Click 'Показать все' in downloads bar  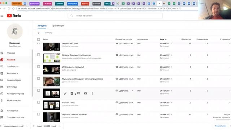pos(221,126)
